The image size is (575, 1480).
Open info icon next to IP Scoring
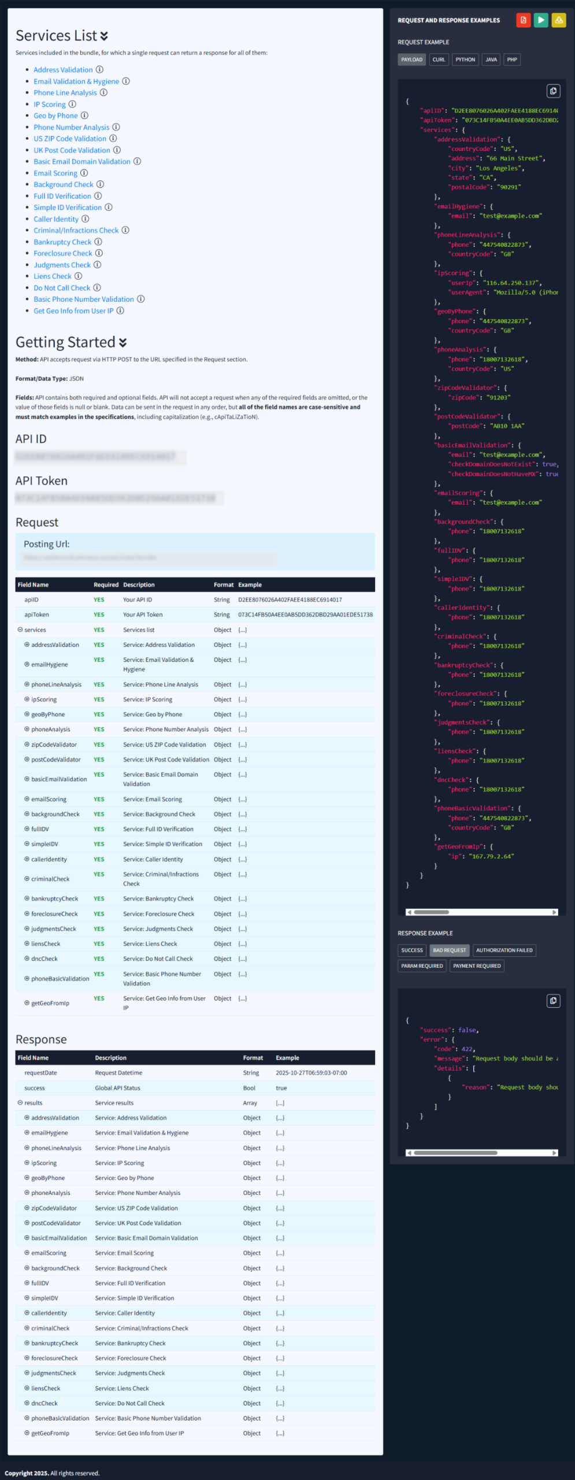(x=72, y=105)
